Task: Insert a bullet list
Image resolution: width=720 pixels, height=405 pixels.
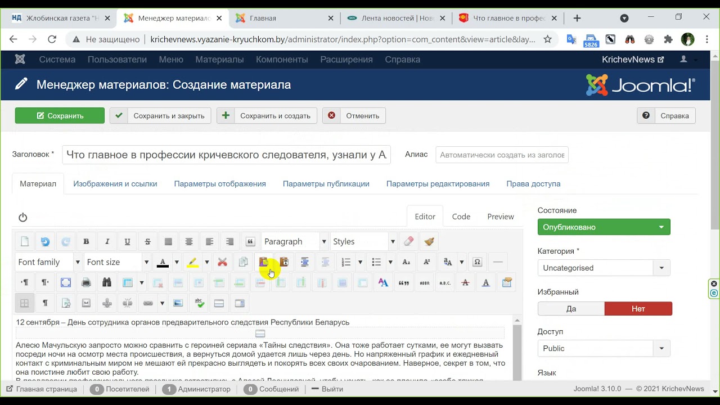Action: click(x=376, y=262)
